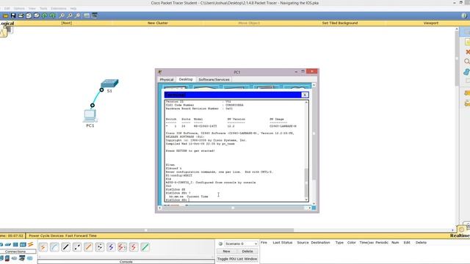Choose the blue coaxial zigzag cable

(x=111, y=247)
